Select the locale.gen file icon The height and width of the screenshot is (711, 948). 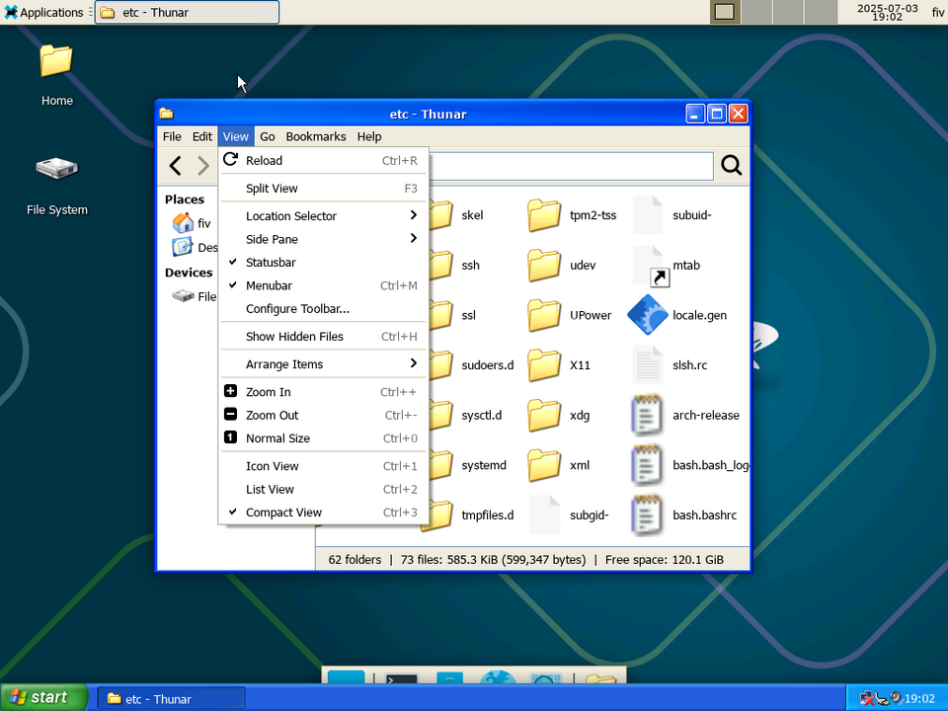click(649, 315)
